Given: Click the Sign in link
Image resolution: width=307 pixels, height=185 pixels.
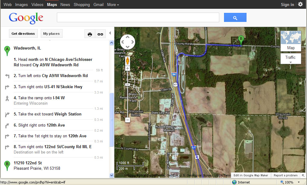Looking at the screenshot, I should pyautogui.click(x=287, y=4).
